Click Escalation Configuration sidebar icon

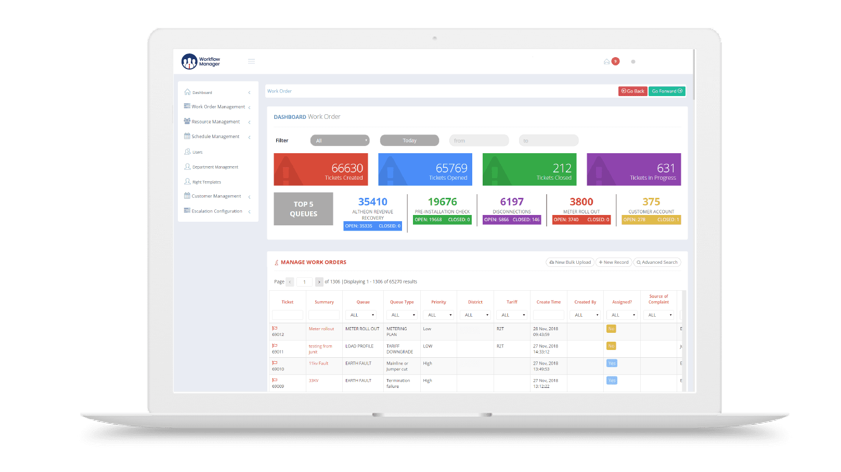tap(187, 210)
